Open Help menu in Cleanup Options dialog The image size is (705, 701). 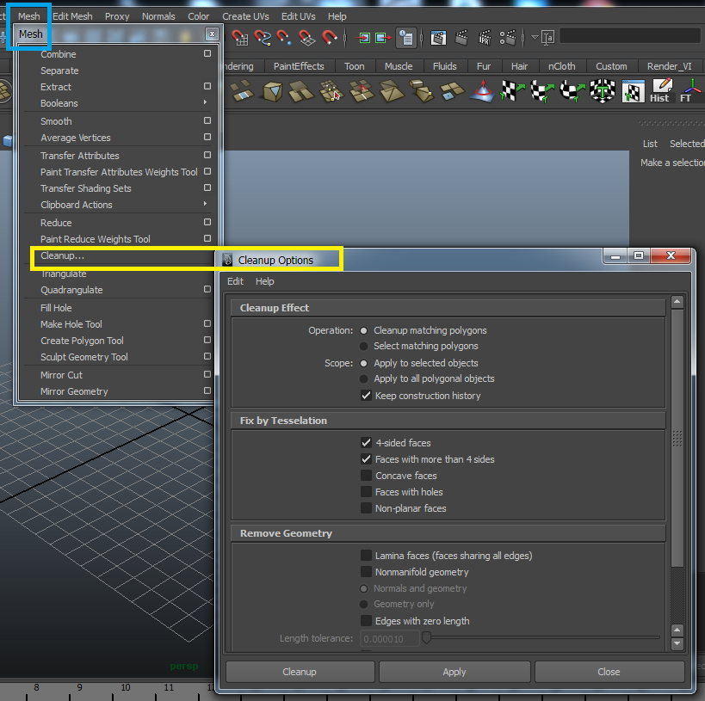coord(264,281)
